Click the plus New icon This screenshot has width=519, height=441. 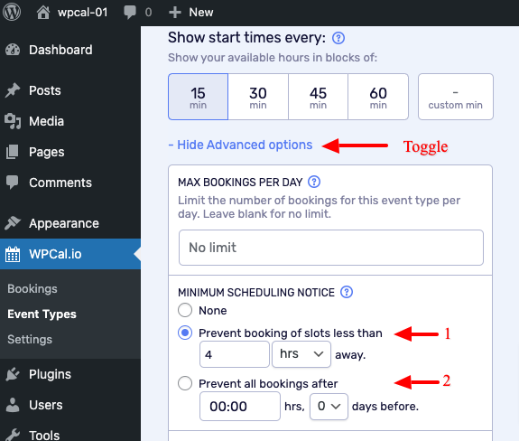pos(175,13)
